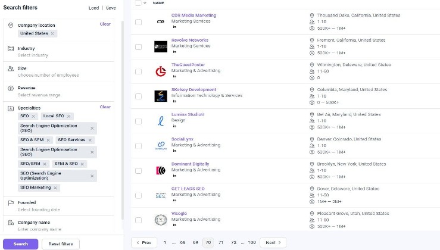Remove the United States location tag
Screen dimensions: 440x250
coord(53,33)
